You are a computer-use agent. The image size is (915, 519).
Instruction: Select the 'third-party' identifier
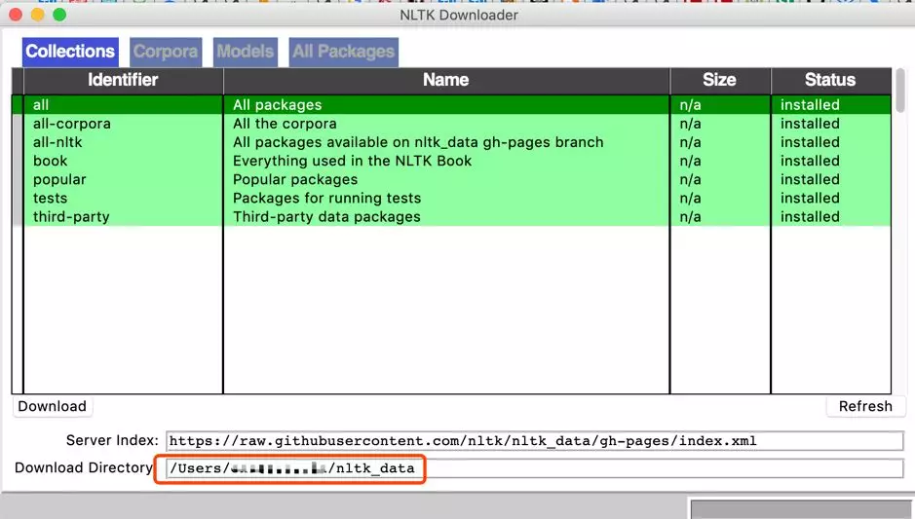pos(71,217)
